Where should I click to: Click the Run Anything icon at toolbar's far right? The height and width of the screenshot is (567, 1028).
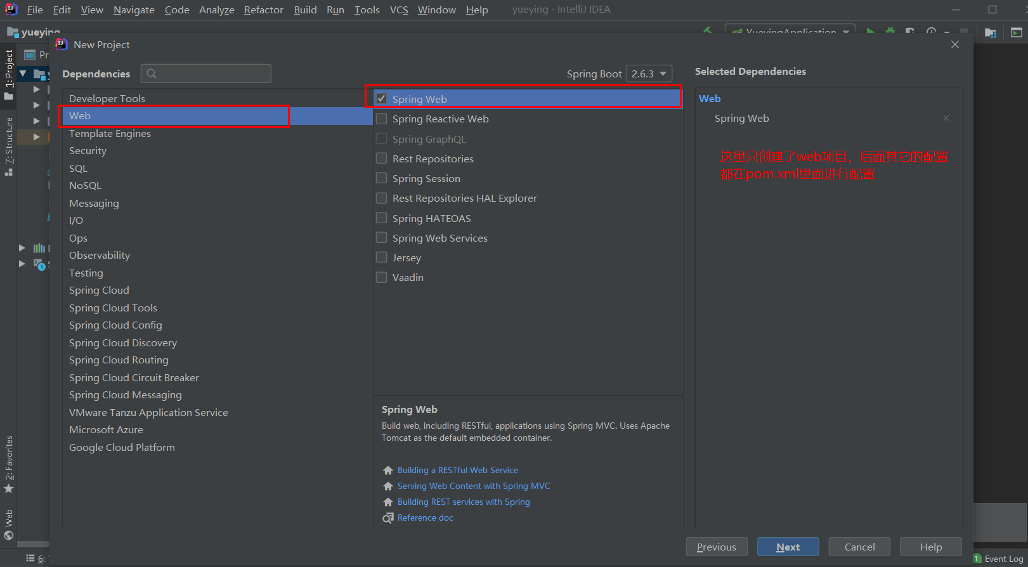point(1016,32)
